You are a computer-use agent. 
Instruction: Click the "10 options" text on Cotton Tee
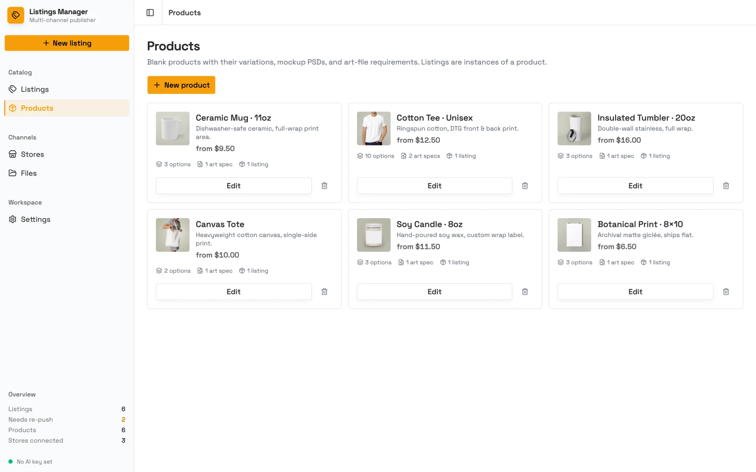[x=379, y=156]
